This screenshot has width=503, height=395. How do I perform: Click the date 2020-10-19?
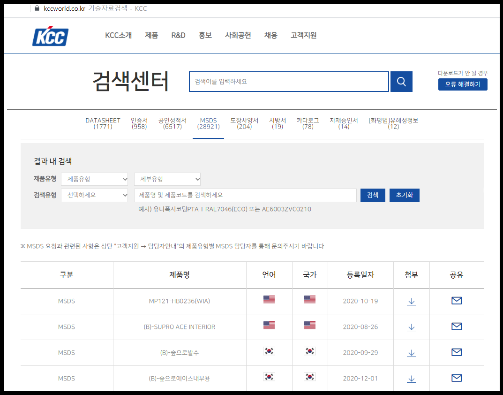pos(360,301)
